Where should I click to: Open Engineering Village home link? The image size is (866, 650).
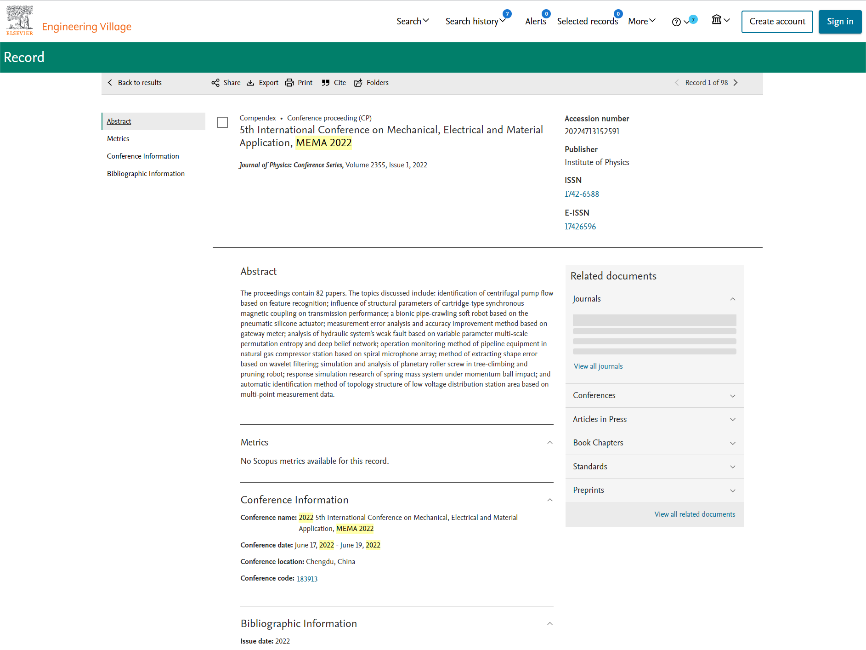point(86,27)
